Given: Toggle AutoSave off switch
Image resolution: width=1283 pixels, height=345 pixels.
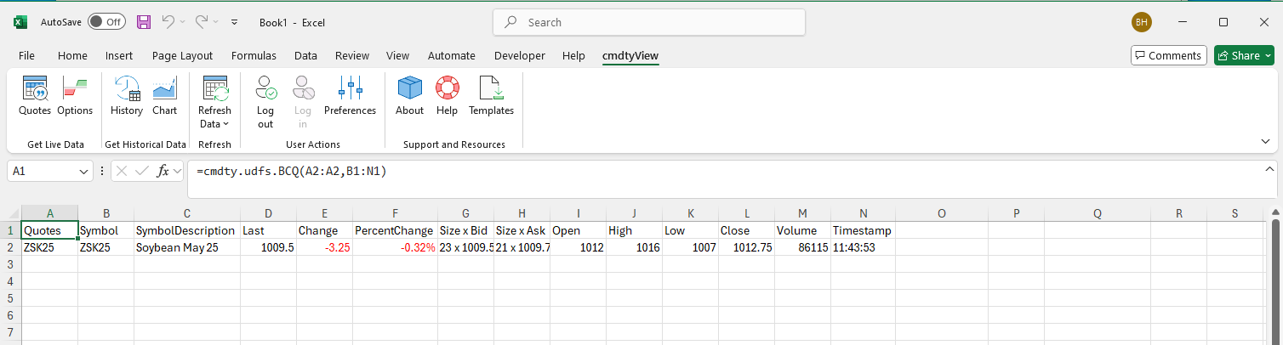Looking at the screenshot, I should [106, 22].
